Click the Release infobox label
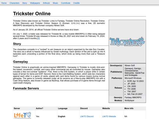159x119 pixels. pos(118,88)
